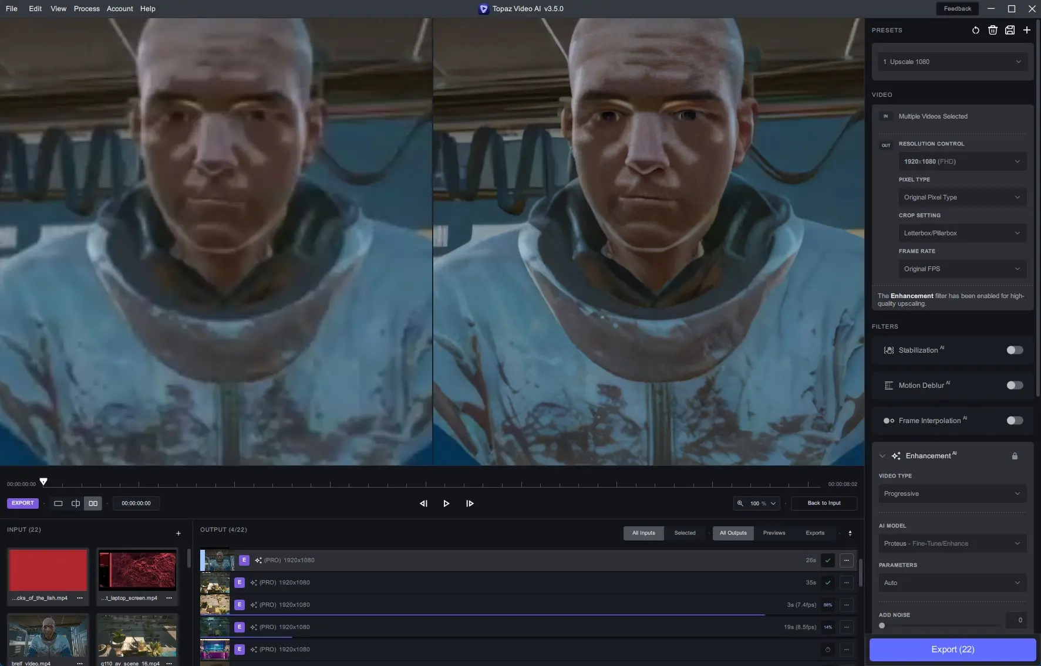
Task: Add a new preset with plus icon
Action: pos(1026,30)
